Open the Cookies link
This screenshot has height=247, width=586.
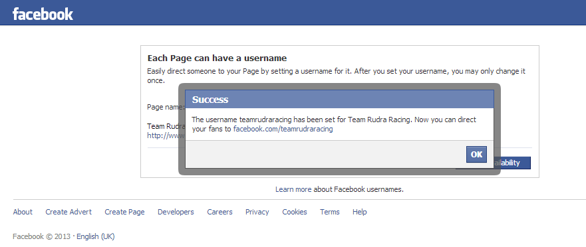[295, 212]
